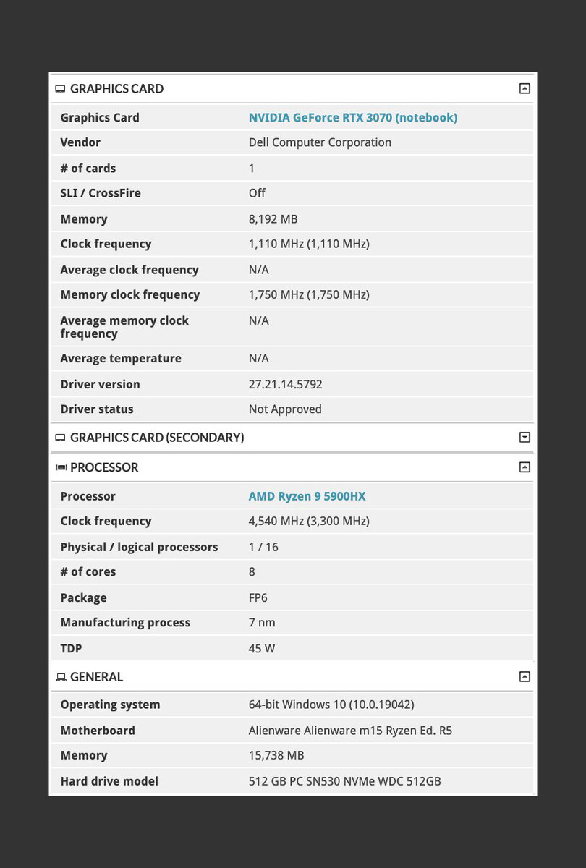Click the laptop icon beside GENERAL heading
Image resolution: width=586 pixels, height=868 pixels.
pos(60,678)
